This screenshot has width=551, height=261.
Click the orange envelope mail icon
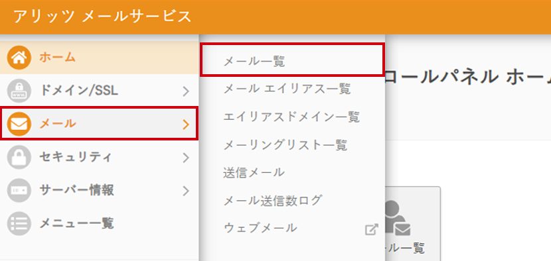(x=19, y=124)
